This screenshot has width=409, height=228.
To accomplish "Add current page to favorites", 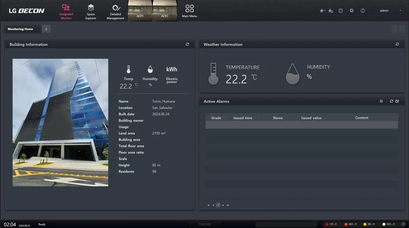I will pyautogui.click(x=330, y=11).
